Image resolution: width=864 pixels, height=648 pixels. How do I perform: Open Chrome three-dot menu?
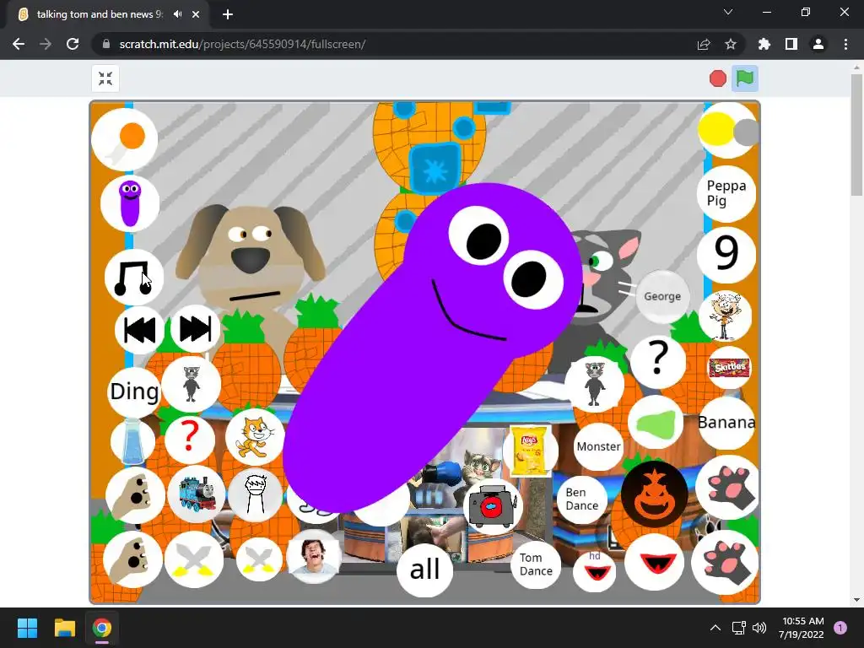pyautogui.click(x=845, y=44)
